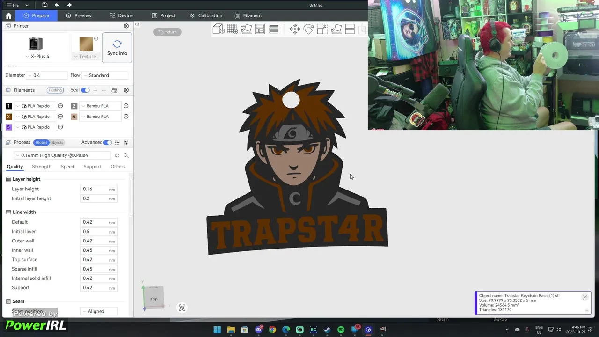Click the layer lines toolbar icon
The image size is (599, 337).
[x=274, y=29]
